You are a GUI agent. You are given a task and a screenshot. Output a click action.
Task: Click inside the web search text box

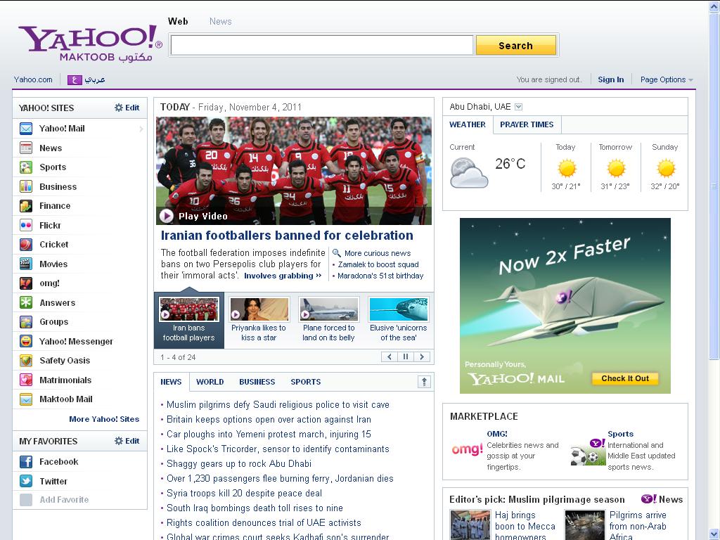pyautogui.click(x=321, y=46)
